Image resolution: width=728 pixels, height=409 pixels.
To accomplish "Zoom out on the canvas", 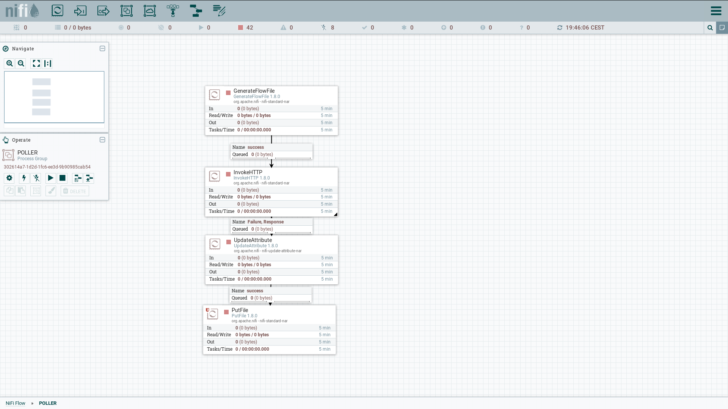I will coord(21,64).
